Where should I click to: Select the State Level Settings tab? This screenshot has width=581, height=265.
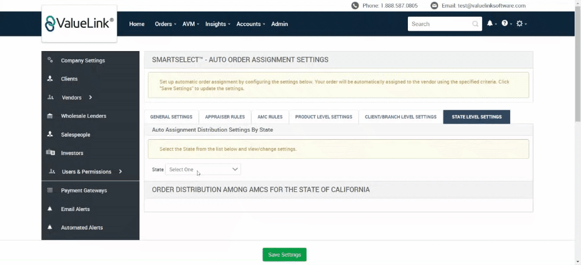tap(476, 117)
